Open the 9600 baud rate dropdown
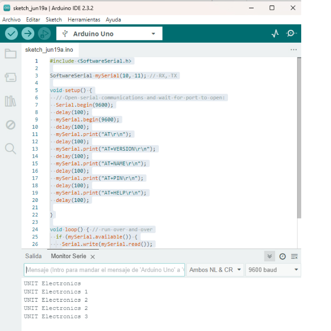The width and height of the screenshot is (331, 331). 273,270
